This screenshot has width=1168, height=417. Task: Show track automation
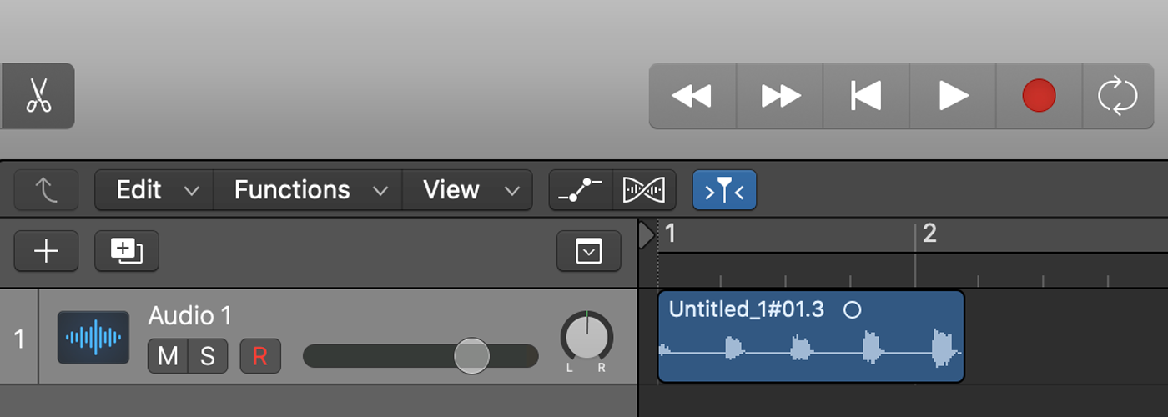click(581, 190)
